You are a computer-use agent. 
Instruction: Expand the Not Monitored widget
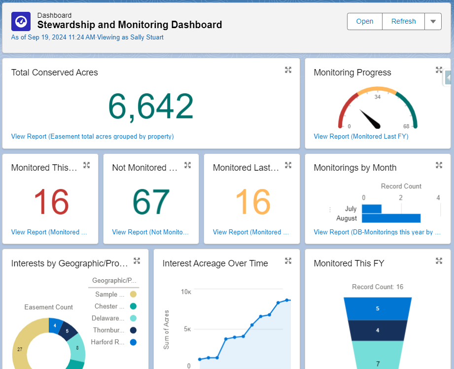tap(187, 165)
